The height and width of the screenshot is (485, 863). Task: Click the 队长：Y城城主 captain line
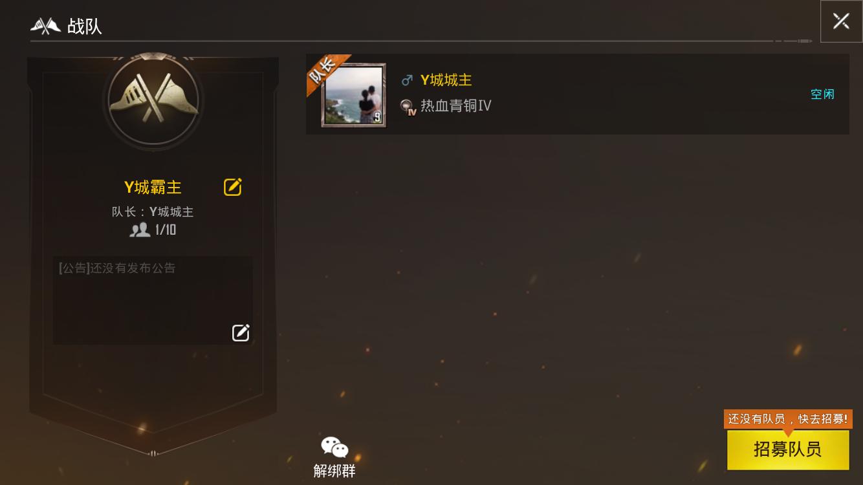pyautogui.click(x=153, y=211)
